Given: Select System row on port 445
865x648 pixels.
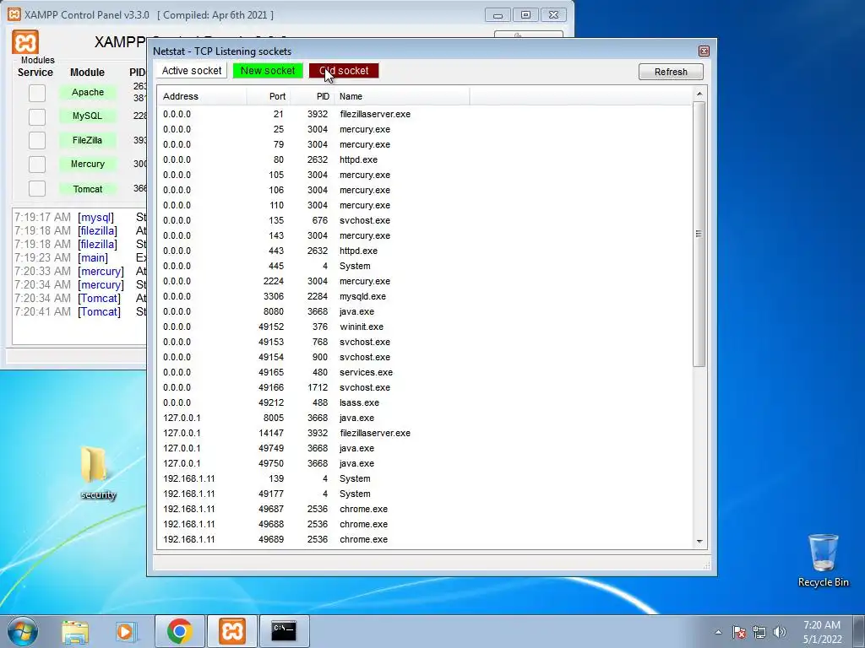Looking at the screenshot, I should (x=425, y=266).
